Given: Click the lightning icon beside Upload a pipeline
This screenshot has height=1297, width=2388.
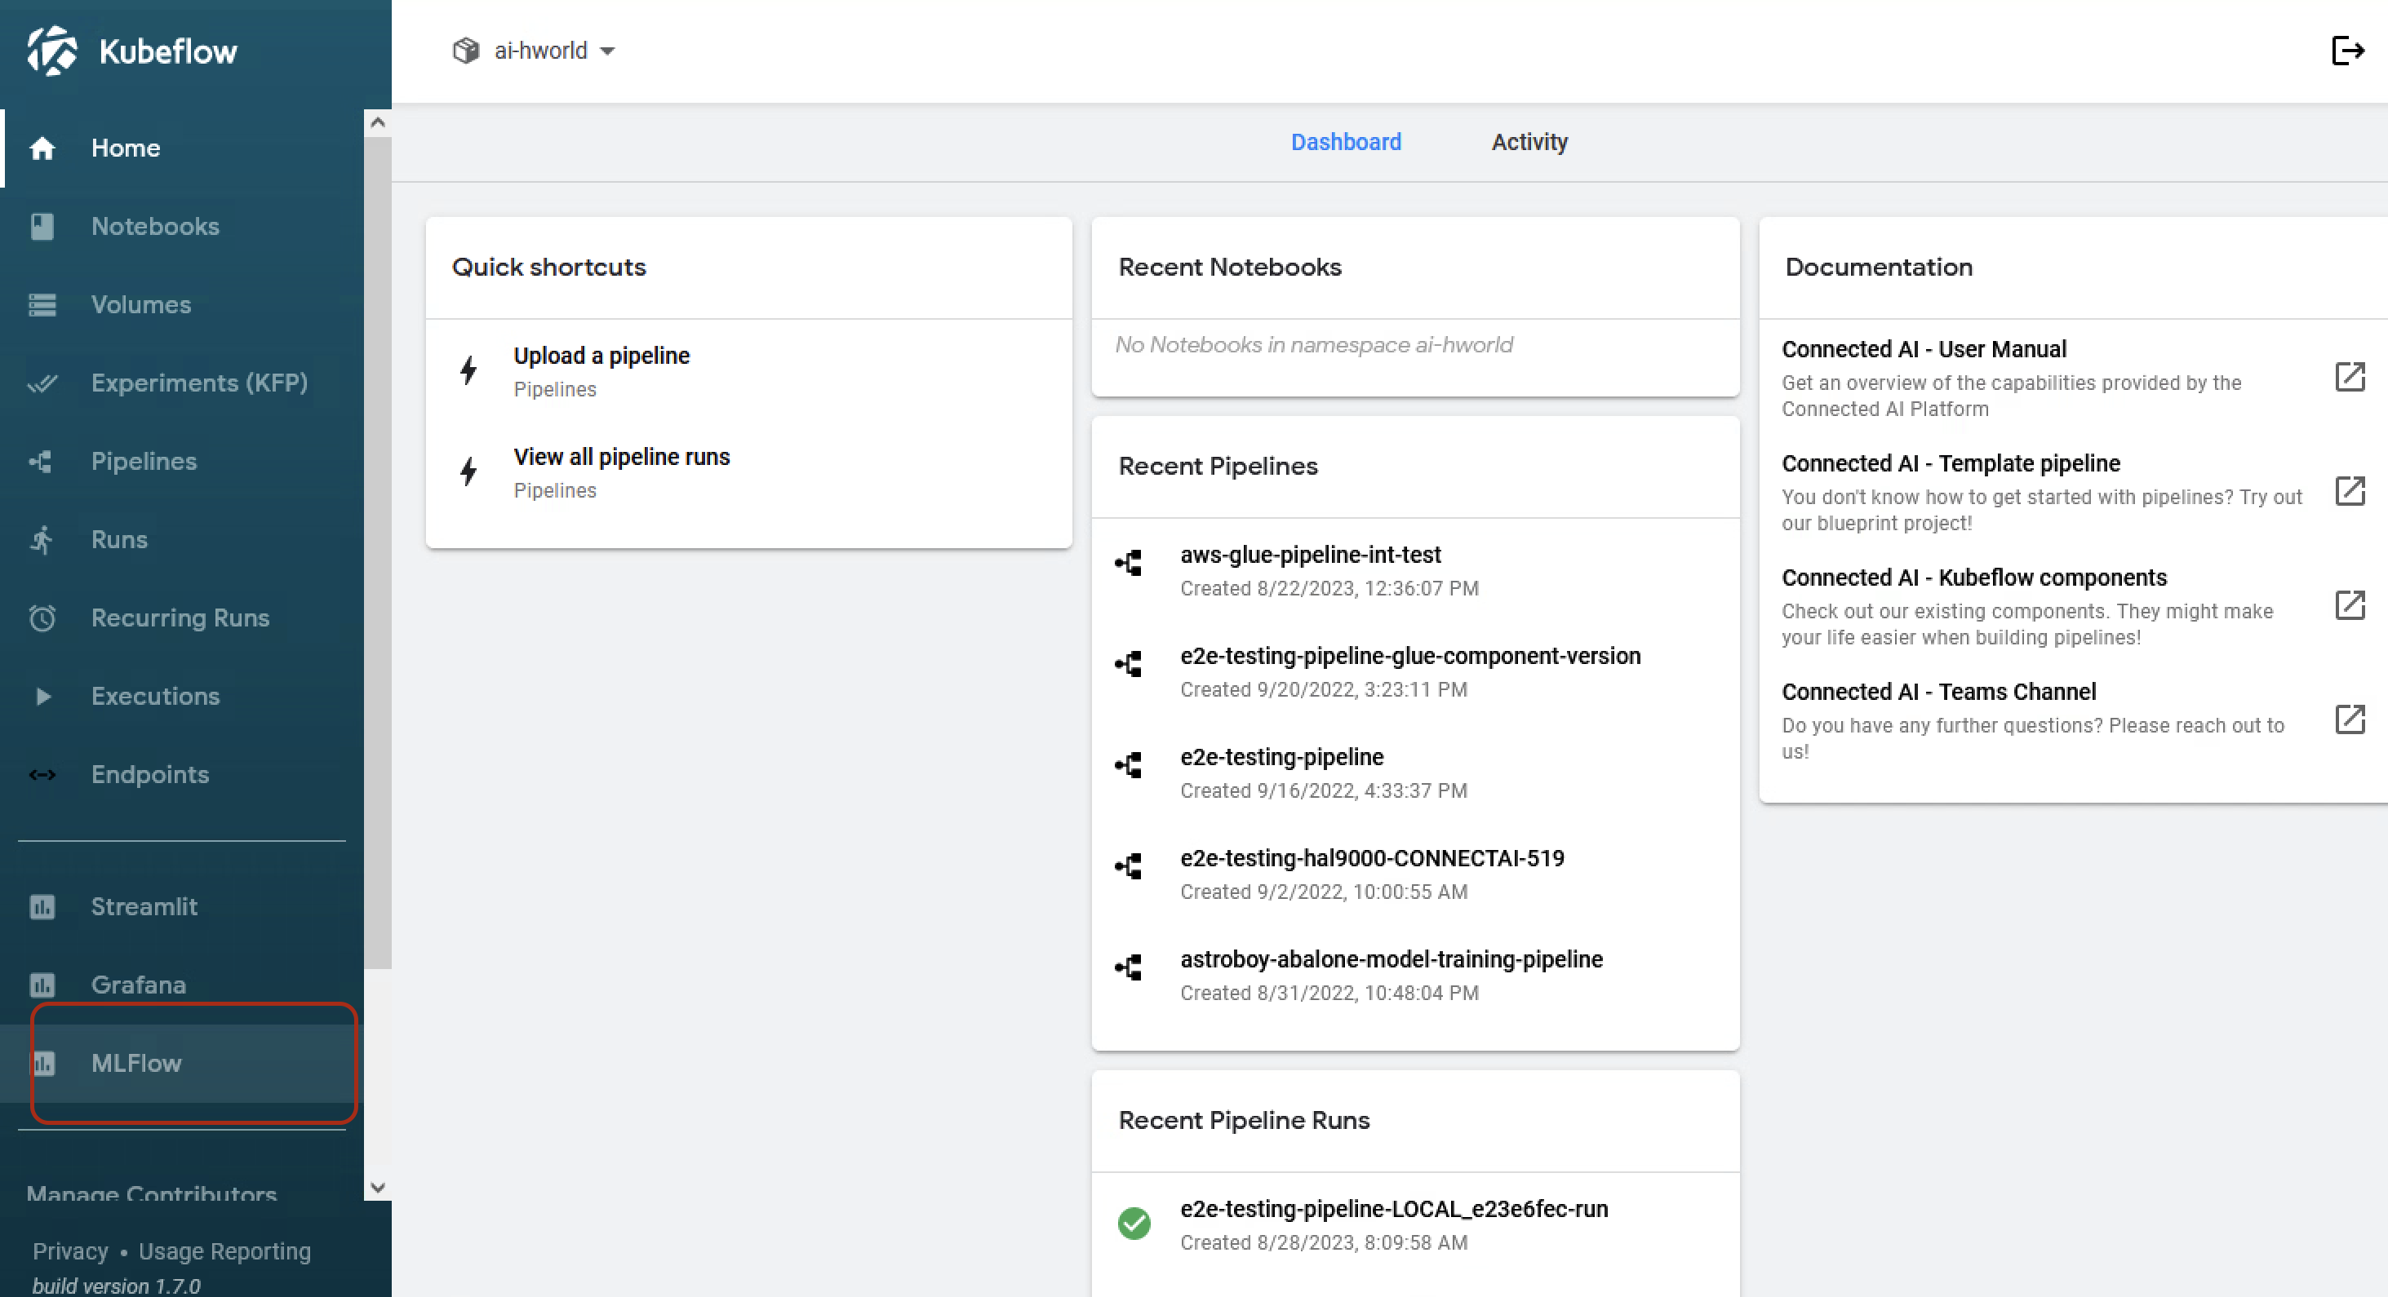Looking at the screenshot, I should 468,370.
